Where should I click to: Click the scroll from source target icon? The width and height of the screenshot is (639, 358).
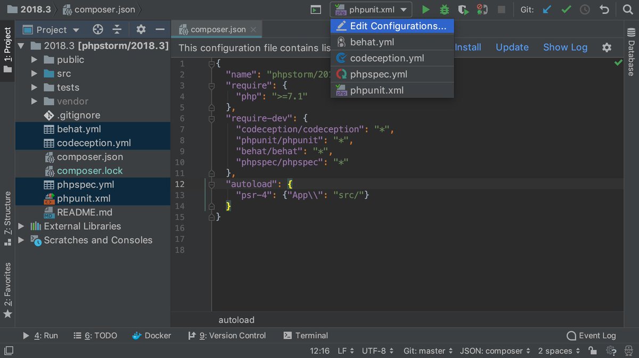click(98, 30)
